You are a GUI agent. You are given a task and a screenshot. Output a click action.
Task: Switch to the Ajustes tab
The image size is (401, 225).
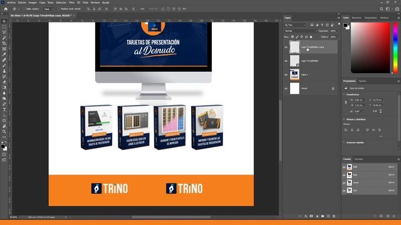pos(363,81)
